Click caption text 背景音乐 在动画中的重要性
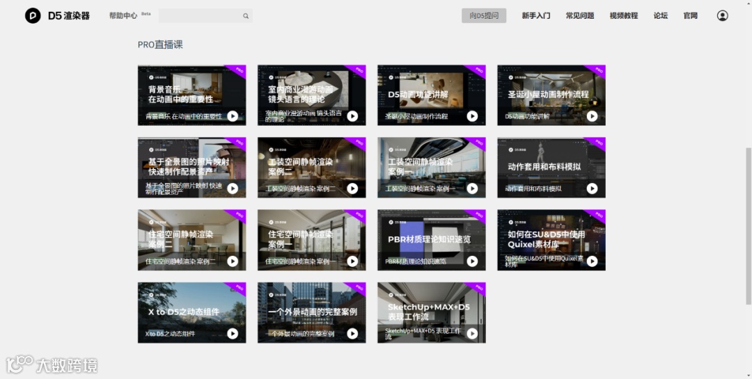 [x=184, y=116]
